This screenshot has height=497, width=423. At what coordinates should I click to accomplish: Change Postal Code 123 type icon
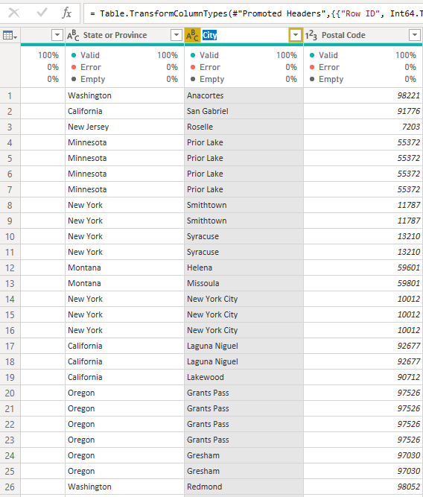coord(311,35)
